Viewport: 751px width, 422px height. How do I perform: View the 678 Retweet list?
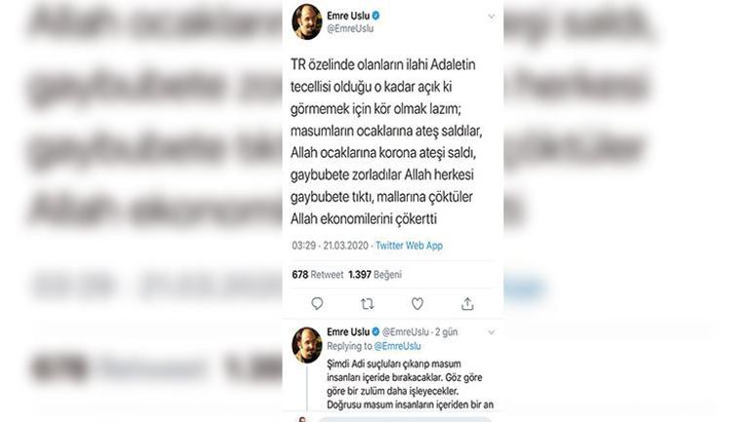[318, 275]
